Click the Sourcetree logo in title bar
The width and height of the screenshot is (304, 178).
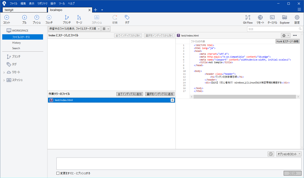coord(4,4)
